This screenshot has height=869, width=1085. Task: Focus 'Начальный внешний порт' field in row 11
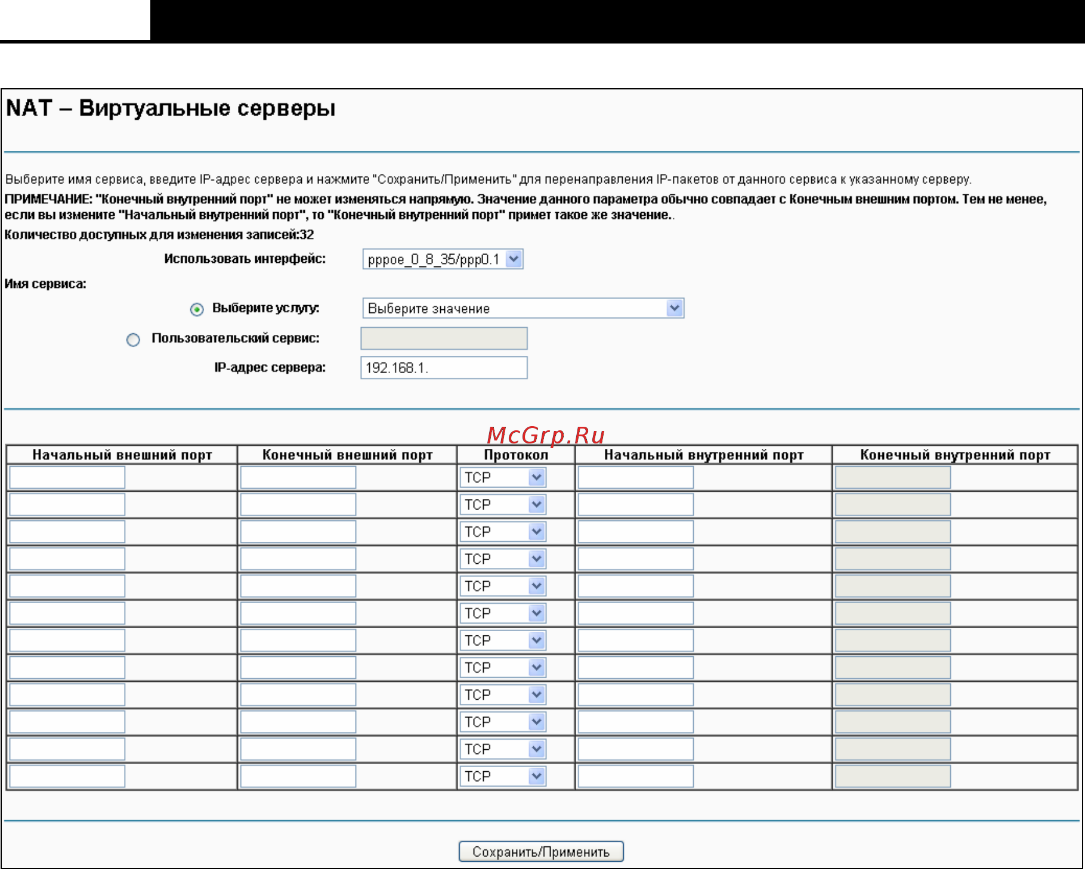(x=67, y=749)
